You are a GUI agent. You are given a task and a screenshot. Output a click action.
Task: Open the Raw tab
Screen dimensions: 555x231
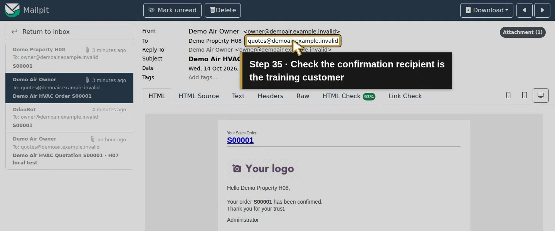pos(303,96)
